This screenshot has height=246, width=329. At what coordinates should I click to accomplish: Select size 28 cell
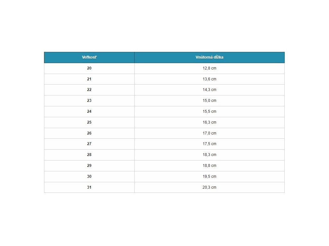(89, 155)
